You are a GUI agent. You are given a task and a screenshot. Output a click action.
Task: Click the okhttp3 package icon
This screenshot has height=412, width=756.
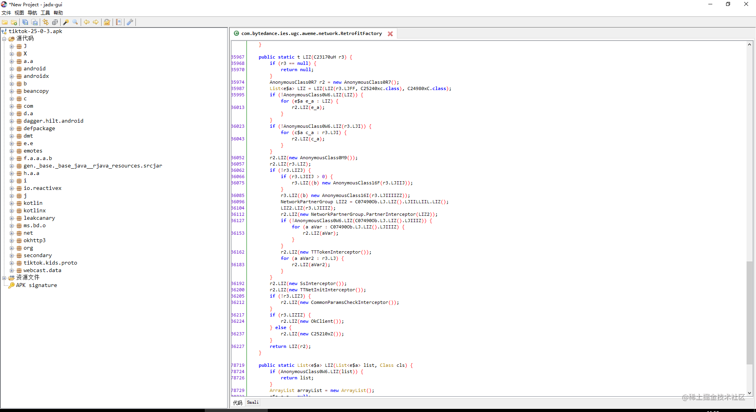tap(19, 241)
